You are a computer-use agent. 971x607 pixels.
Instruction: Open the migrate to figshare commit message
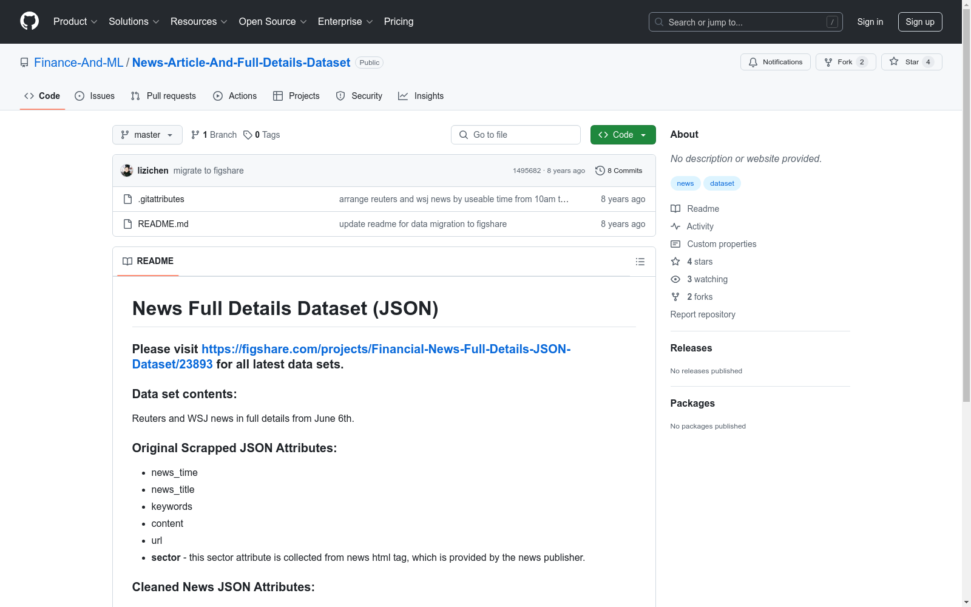pyautogui.click(x=209, y=171)
